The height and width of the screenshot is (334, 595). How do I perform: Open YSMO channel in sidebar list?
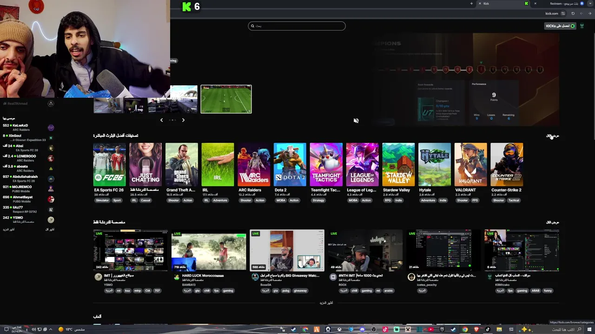coord(28,219)
